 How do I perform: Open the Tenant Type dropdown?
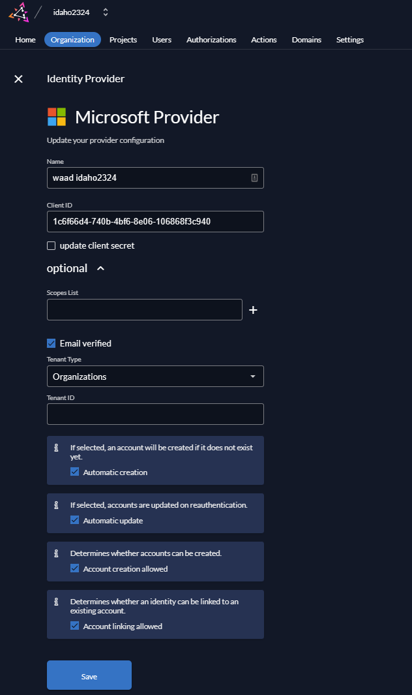pos(155,376)
